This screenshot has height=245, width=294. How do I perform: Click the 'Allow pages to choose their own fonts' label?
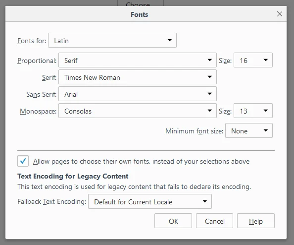point(142,161)
